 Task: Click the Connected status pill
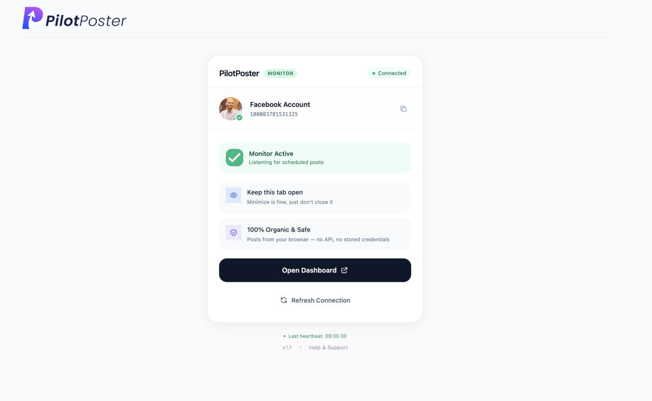389,73
